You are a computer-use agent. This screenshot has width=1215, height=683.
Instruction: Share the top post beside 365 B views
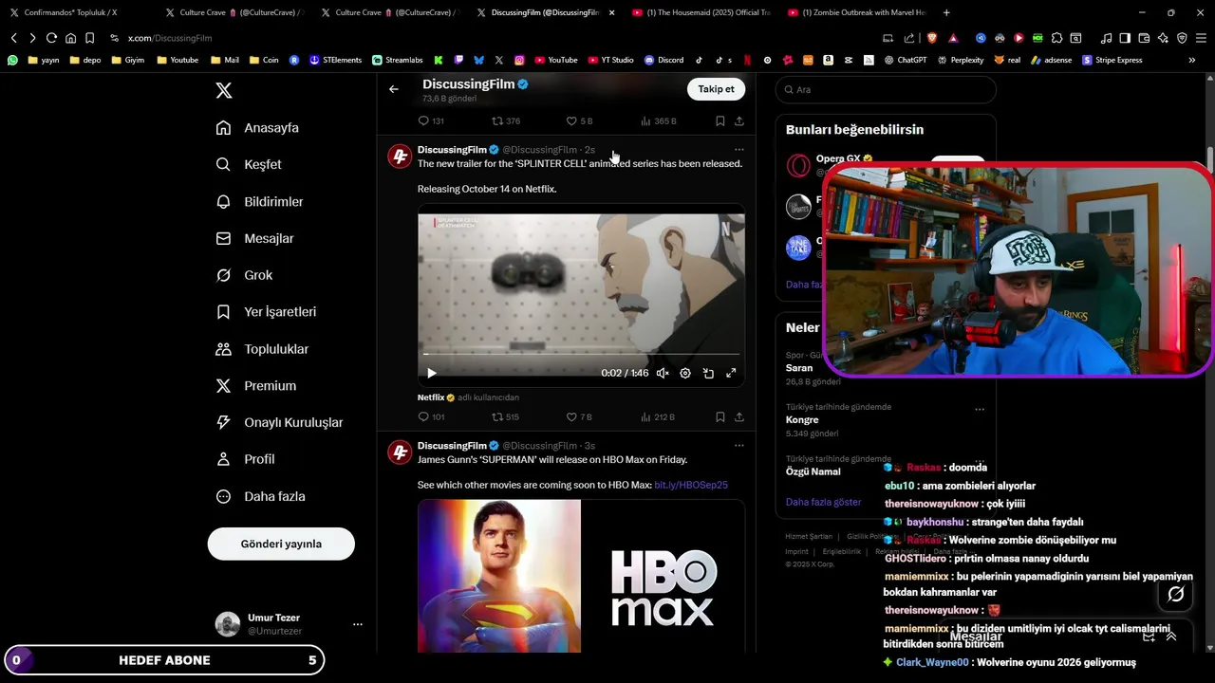[739, 121]
